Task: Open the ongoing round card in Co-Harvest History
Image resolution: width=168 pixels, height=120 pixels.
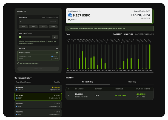Action: click(x=38, y=88)
